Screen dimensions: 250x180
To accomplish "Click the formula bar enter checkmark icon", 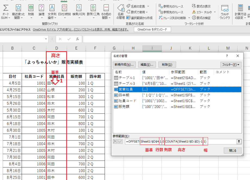I will pyautogui.click(x=69, y=39).
